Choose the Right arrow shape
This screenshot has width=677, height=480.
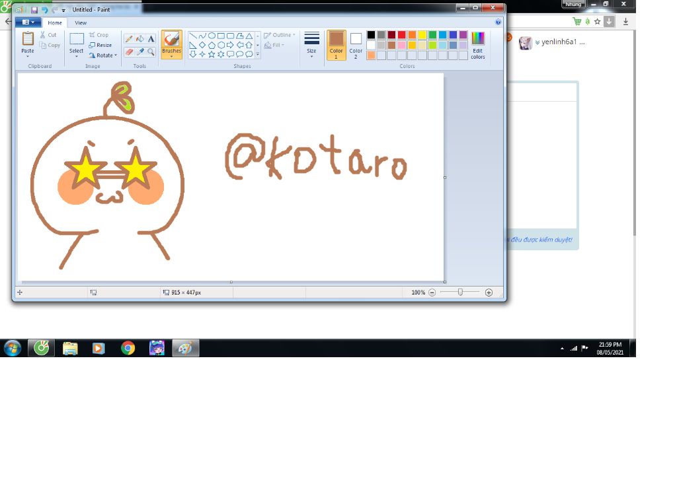pyautogui.click(x=231, y=45)
